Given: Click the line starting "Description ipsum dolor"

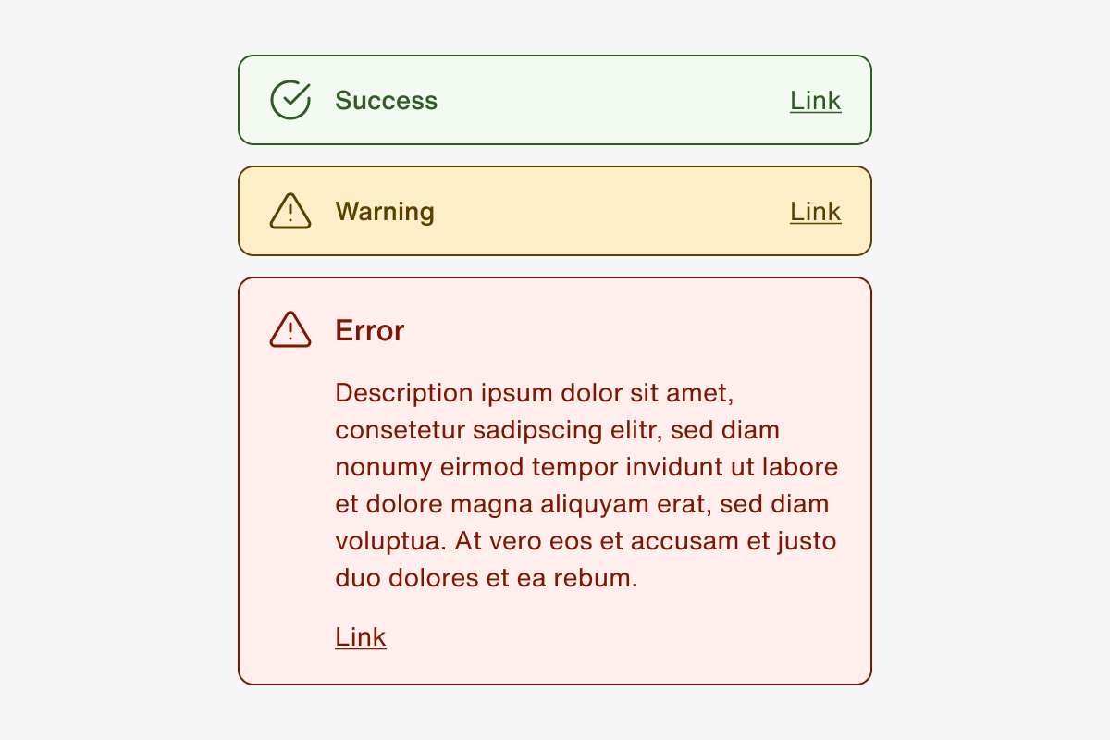Looking at the screenshot, I should (534, 393).
